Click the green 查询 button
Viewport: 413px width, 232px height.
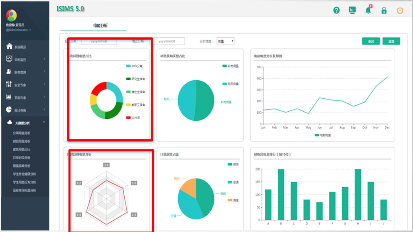pyautogui.click(x=371, y=41)
